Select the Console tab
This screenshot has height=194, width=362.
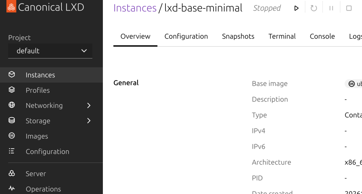point(322,36)
